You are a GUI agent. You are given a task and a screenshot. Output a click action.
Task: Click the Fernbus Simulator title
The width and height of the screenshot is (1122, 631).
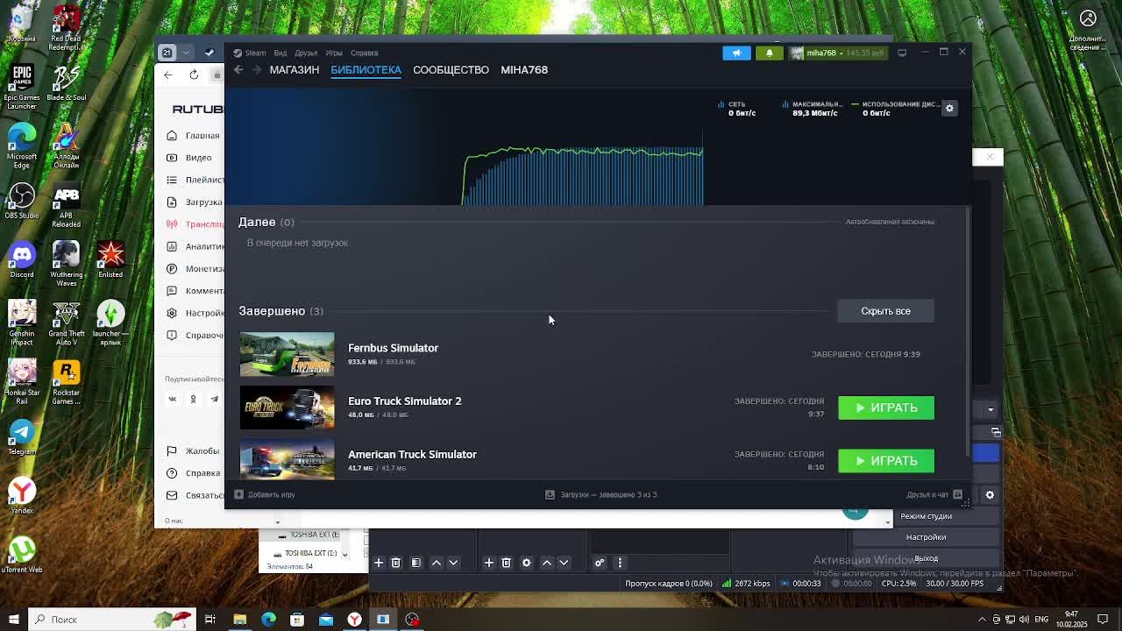point(393,348)
